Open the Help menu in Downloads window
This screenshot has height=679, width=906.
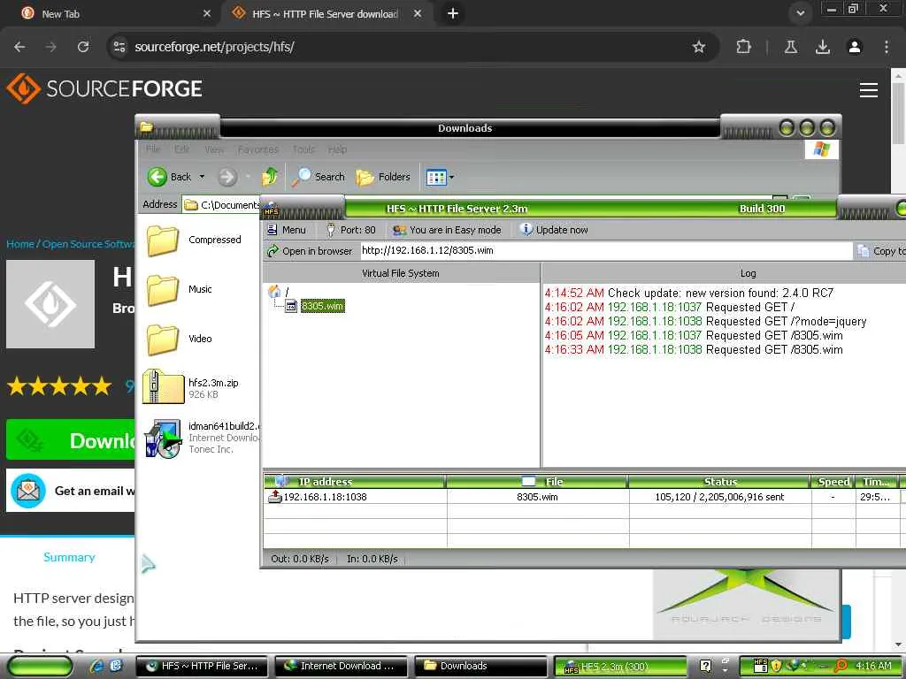pyautogui.click(x=337, y=149)
